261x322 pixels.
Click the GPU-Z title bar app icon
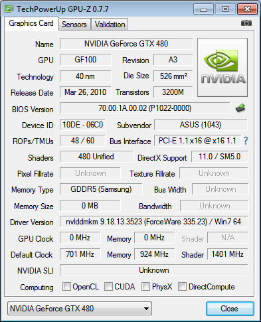point(9,9)
